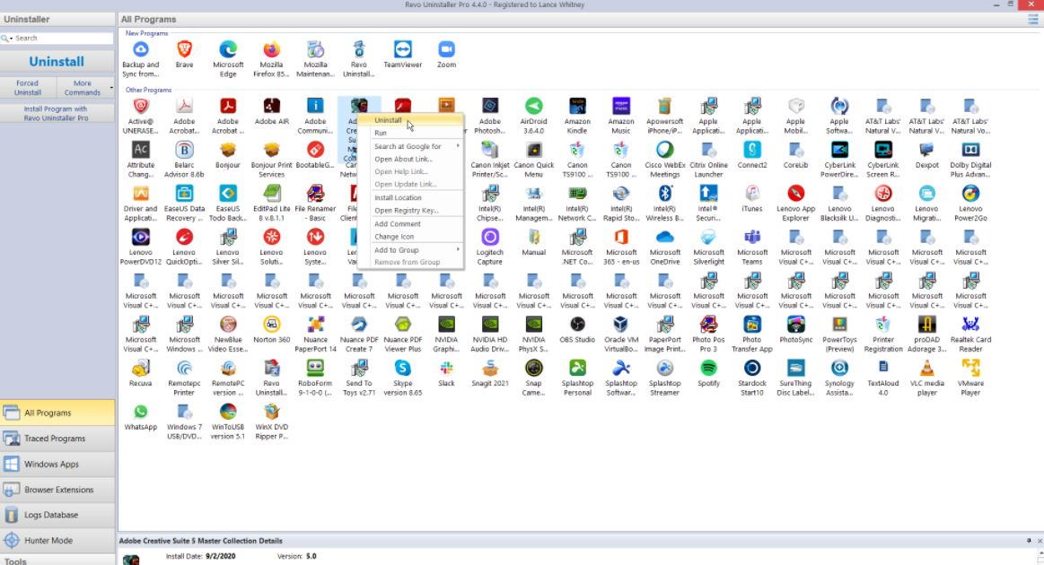Image resolution: width=1044 pixels, height=565 pixels.
Task: Click Open About Link in context menu
Action: 410,159
